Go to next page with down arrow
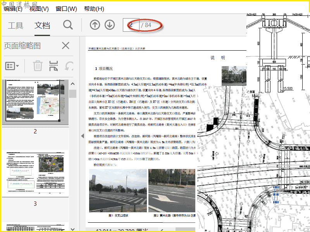 click(110, 25)
